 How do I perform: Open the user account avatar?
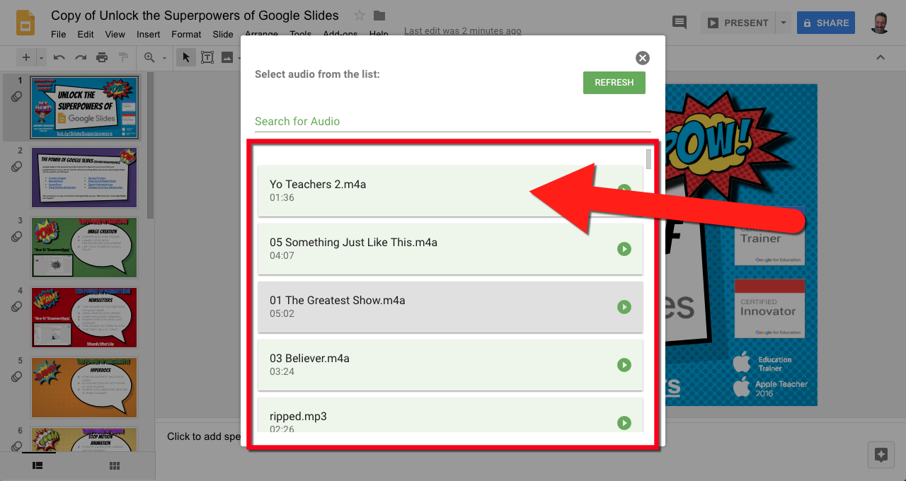(881, 23)
